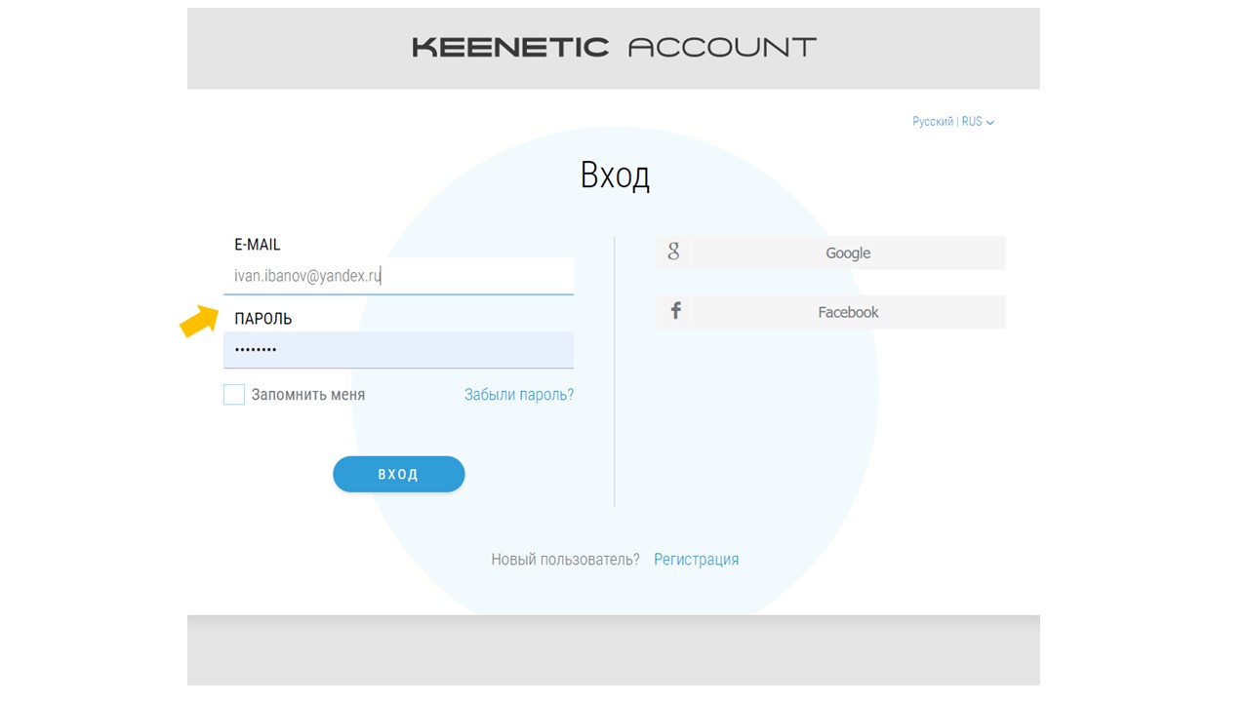Click the "Новый пользователь?" text
1249x702 pixels.
pos(565,560)
